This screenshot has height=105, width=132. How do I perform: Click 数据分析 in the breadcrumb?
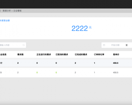coord(7,11)
